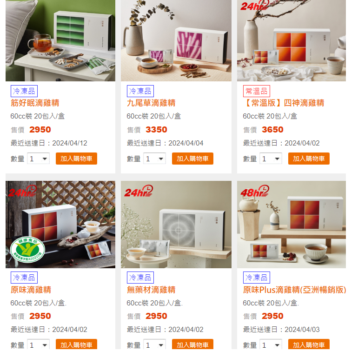351x351 pixels.
Task: View the 原味Plus滴雞精 product photo
Action: (291, 225)
